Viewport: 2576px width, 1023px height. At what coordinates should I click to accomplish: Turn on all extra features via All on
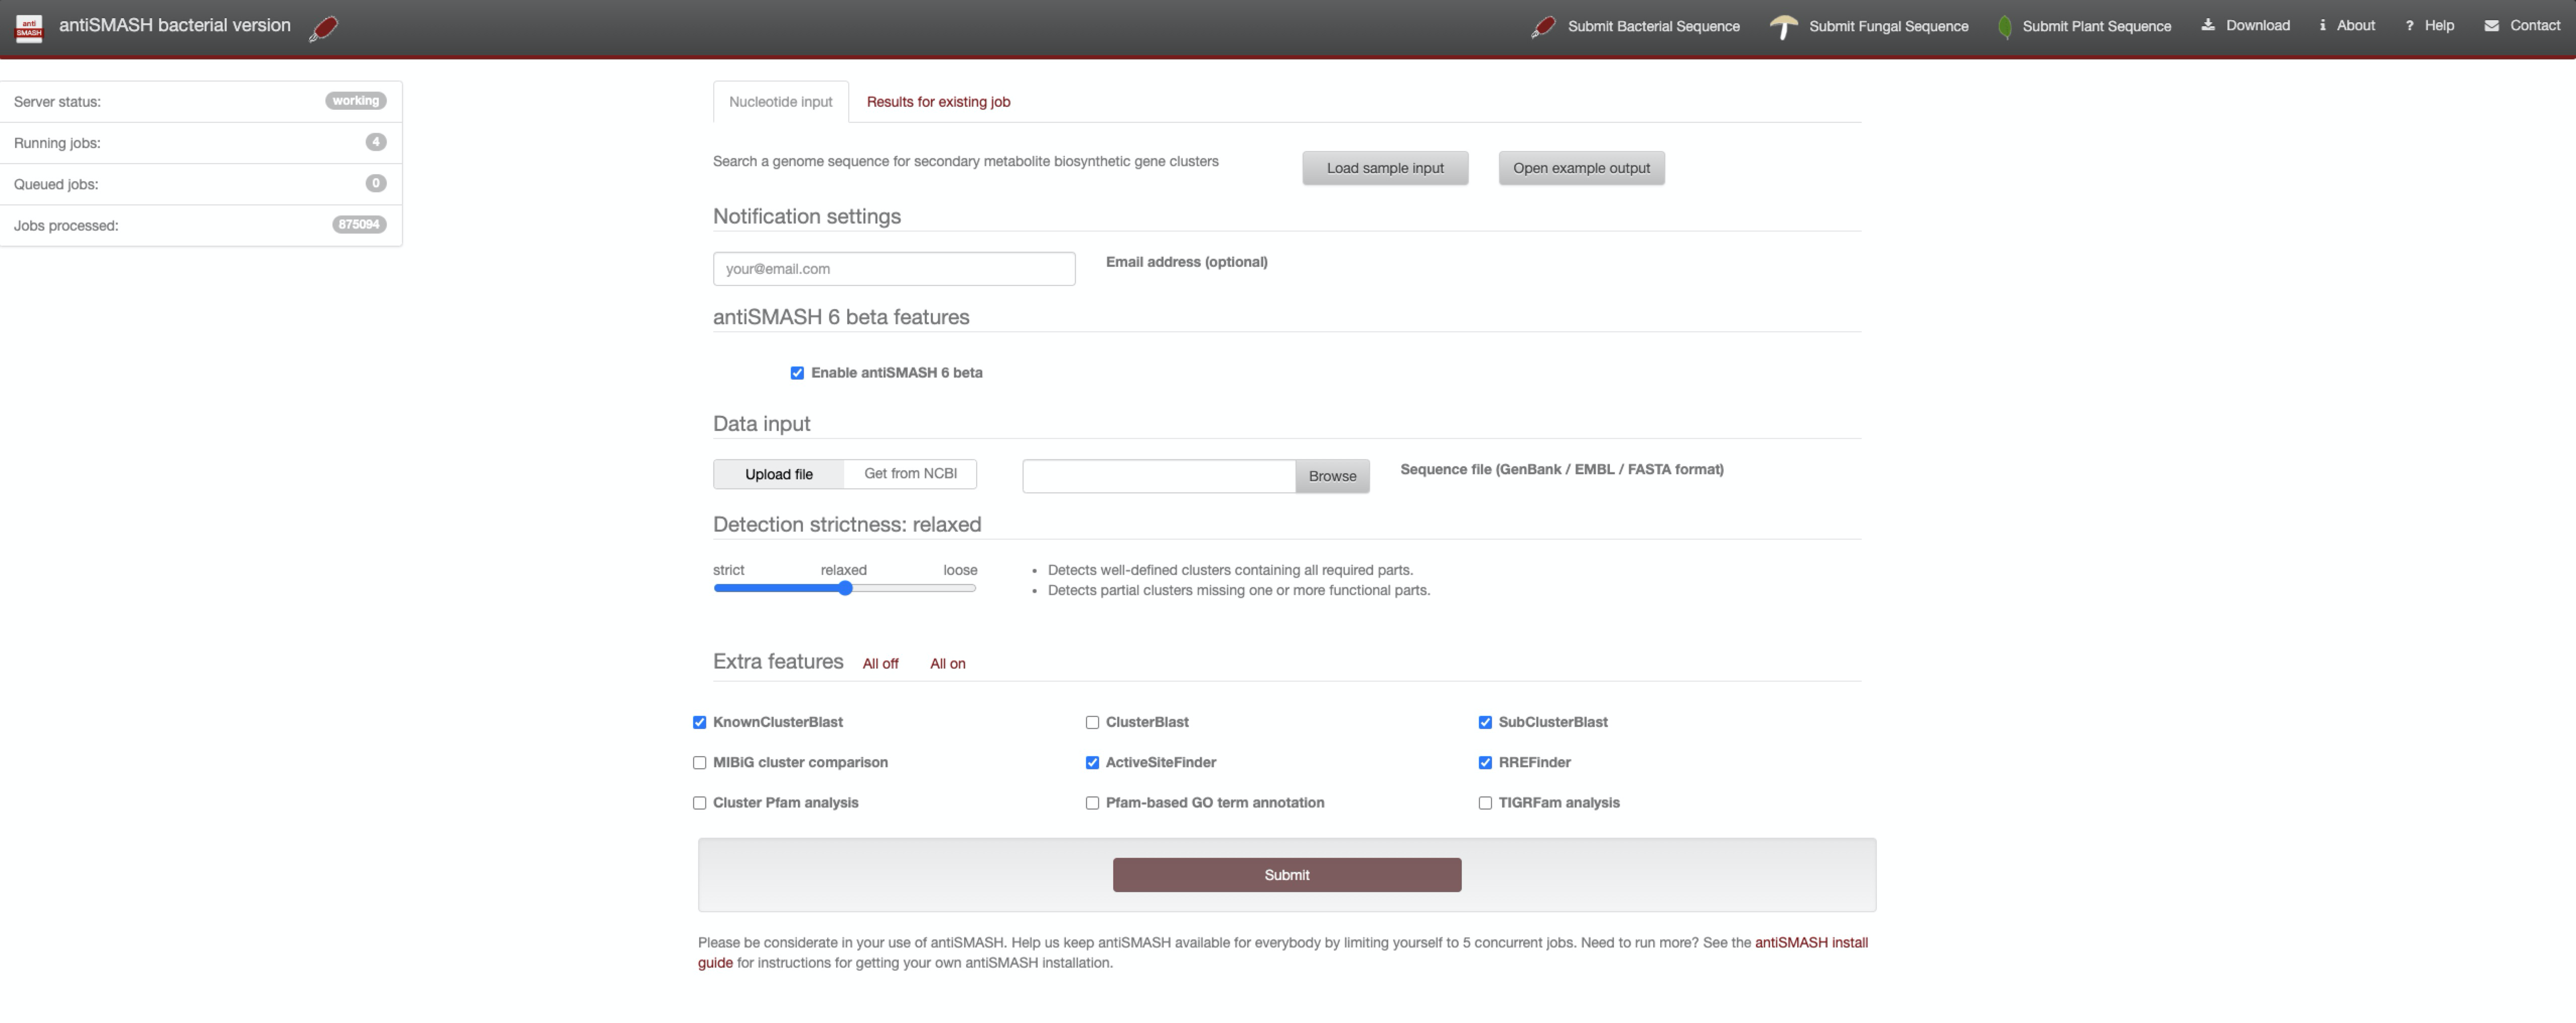[x=947, y=664]
